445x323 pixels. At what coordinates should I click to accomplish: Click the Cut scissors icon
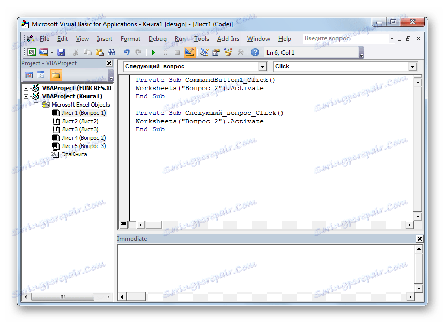pyautogui.click(x=76, y=52)
